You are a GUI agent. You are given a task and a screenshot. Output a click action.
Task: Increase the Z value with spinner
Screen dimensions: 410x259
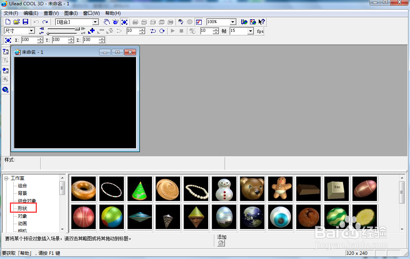coord(102,38)
